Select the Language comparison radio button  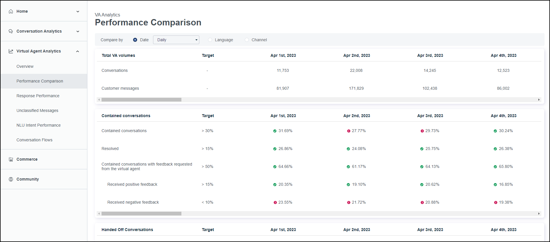(210, 40)
